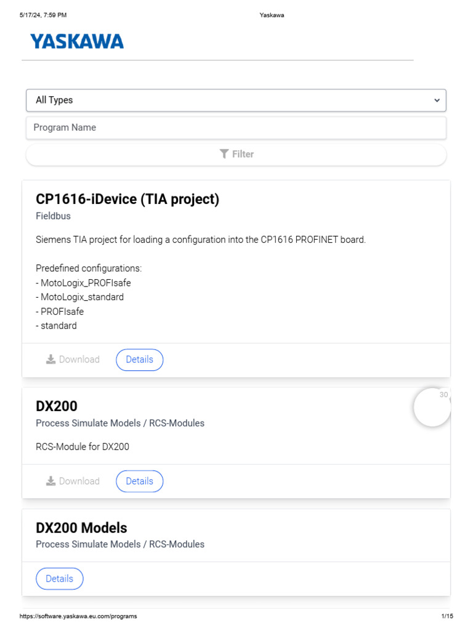Click the Download text in the CP1616-iDevice card
This screenshot has width=473, height=631.
coord(79,360)
